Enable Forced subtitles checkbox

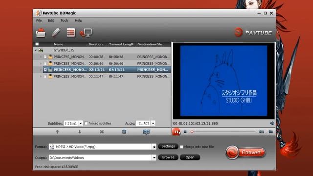coord(86,123)
